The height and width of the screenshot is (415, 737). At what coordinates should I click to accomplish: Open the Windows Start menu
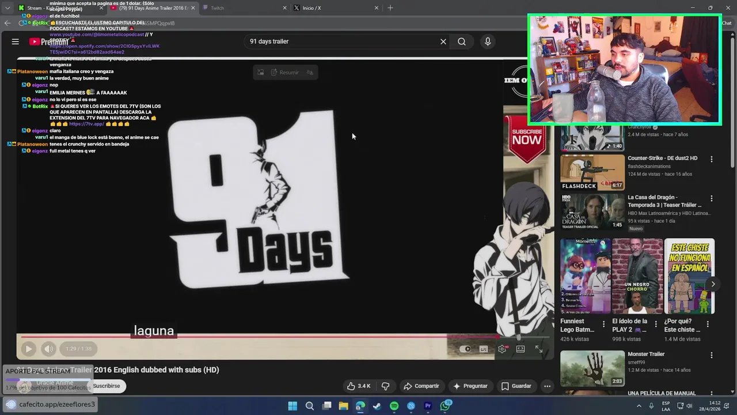pos(292,406)
